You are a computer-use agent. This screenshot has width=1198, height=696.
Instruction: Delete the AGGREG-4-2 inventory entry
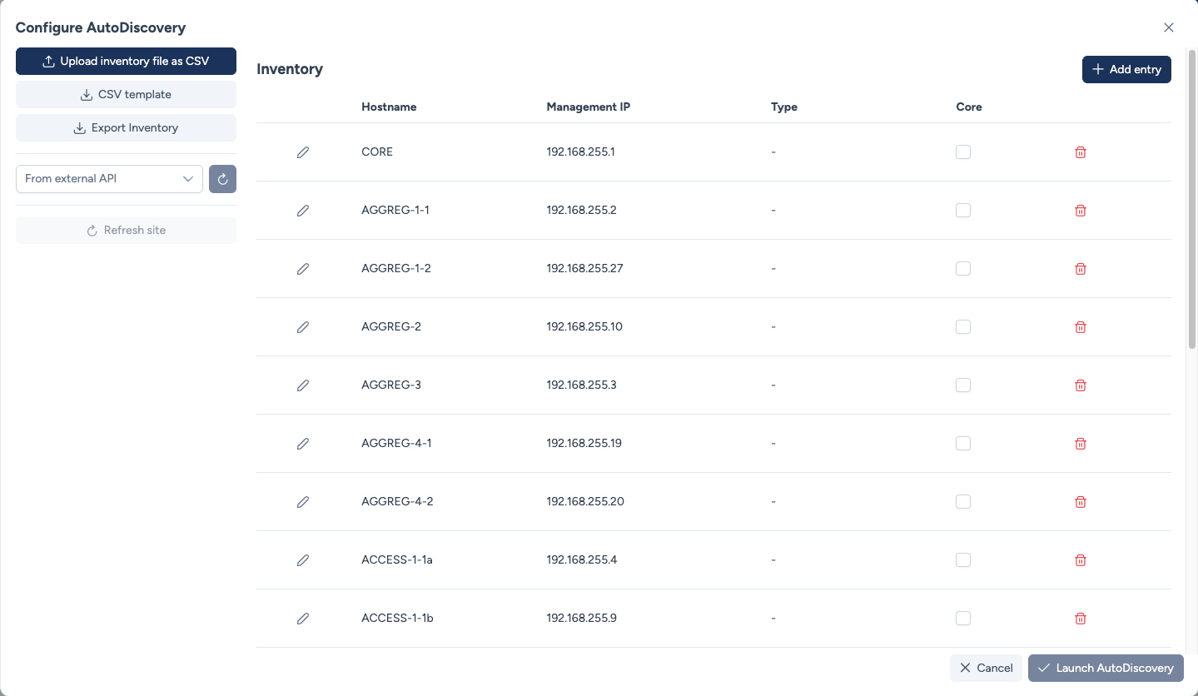pyautogui.click(x=1081, y=502)
